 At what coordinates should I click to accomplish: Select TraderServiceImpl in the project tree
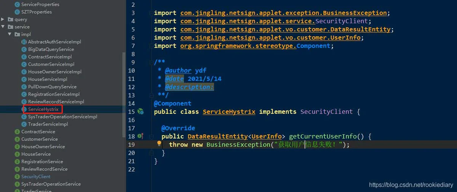click(x=48, y=124)
